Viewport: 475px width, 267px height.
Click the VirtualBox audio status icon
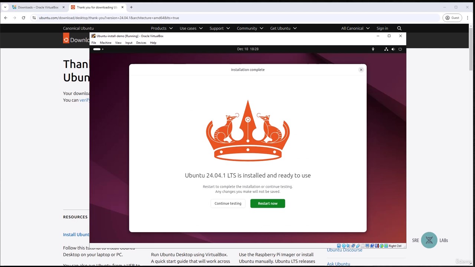click(348, 246)
